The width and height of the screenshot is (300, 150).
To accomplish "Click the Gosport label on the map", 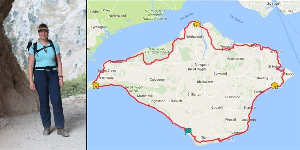I will tap(280, 4).
